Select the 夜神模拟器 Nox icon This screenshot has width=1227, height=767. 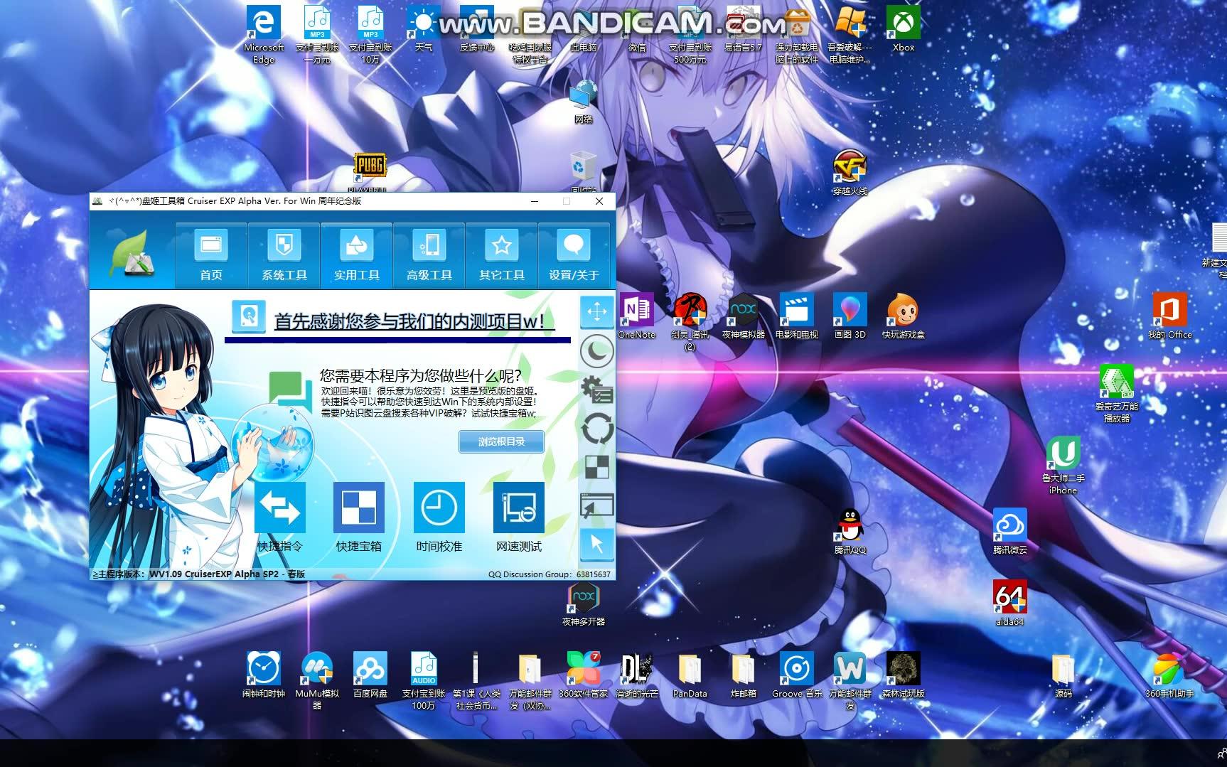[x=744, y=316]
